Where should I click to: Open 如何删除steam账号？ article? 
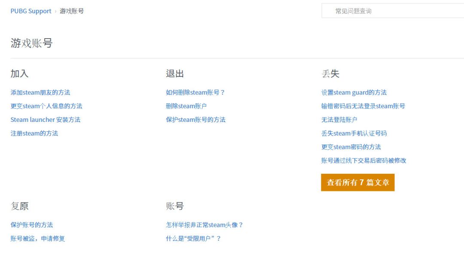click(x=195, y=92)
